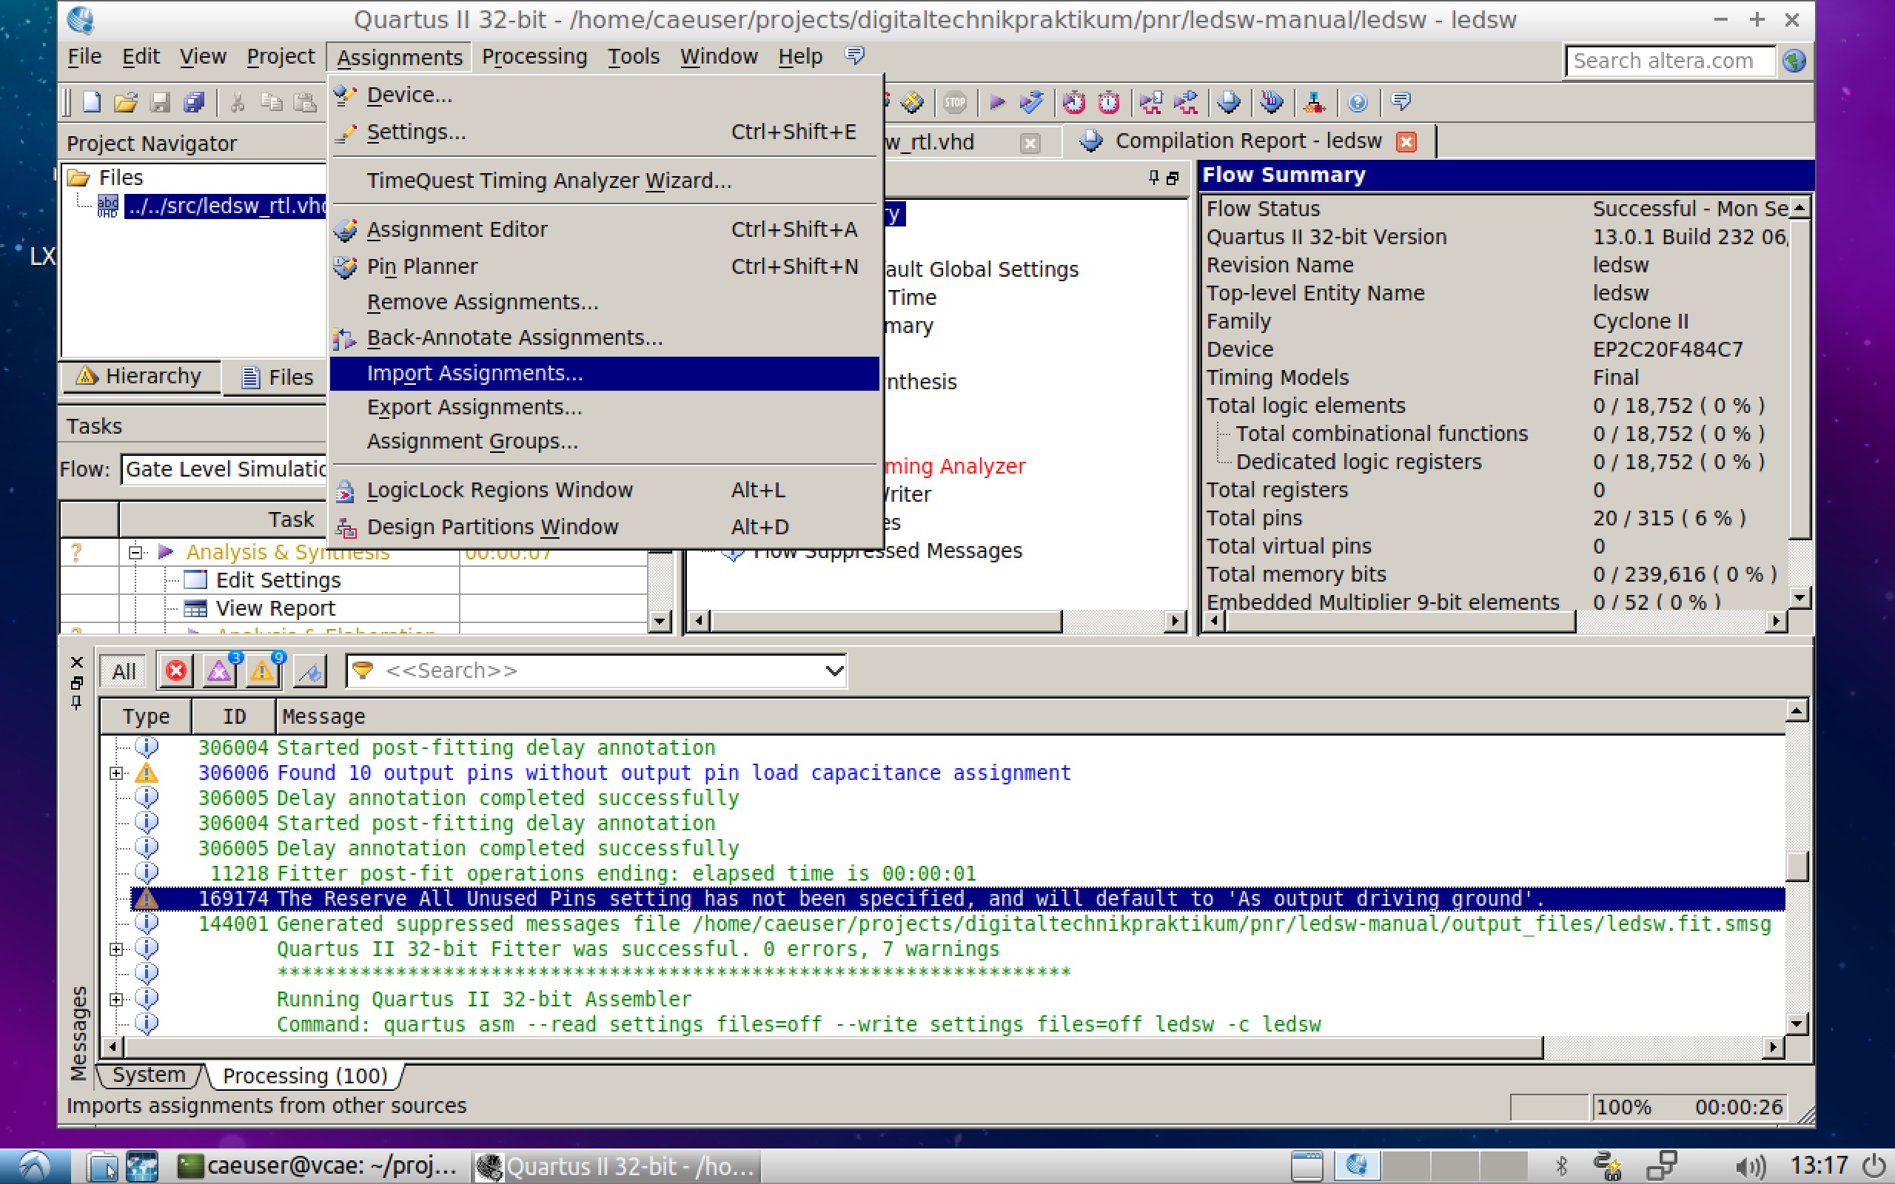Click the Search altera.com input field
This screenshot has height=1184, width=1895.
(1669, 60)
